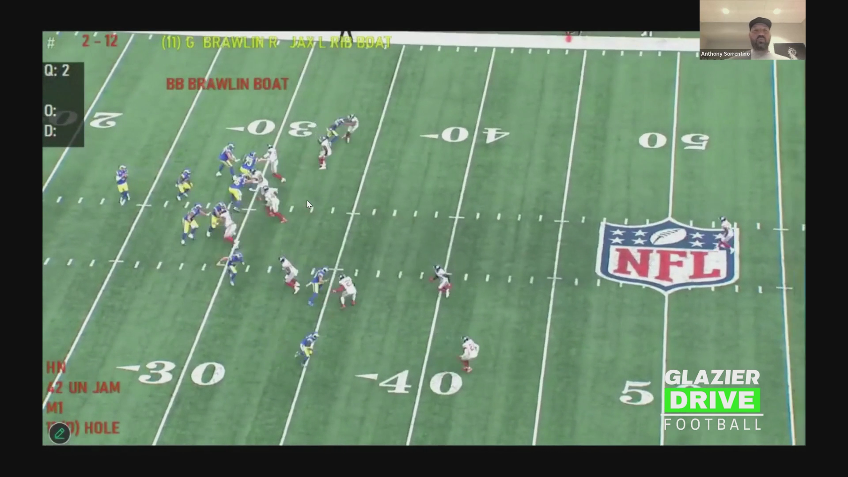Click the 'D:' label in the info box
Viewport: 848px width, 477px height.
tap(50, 131)
